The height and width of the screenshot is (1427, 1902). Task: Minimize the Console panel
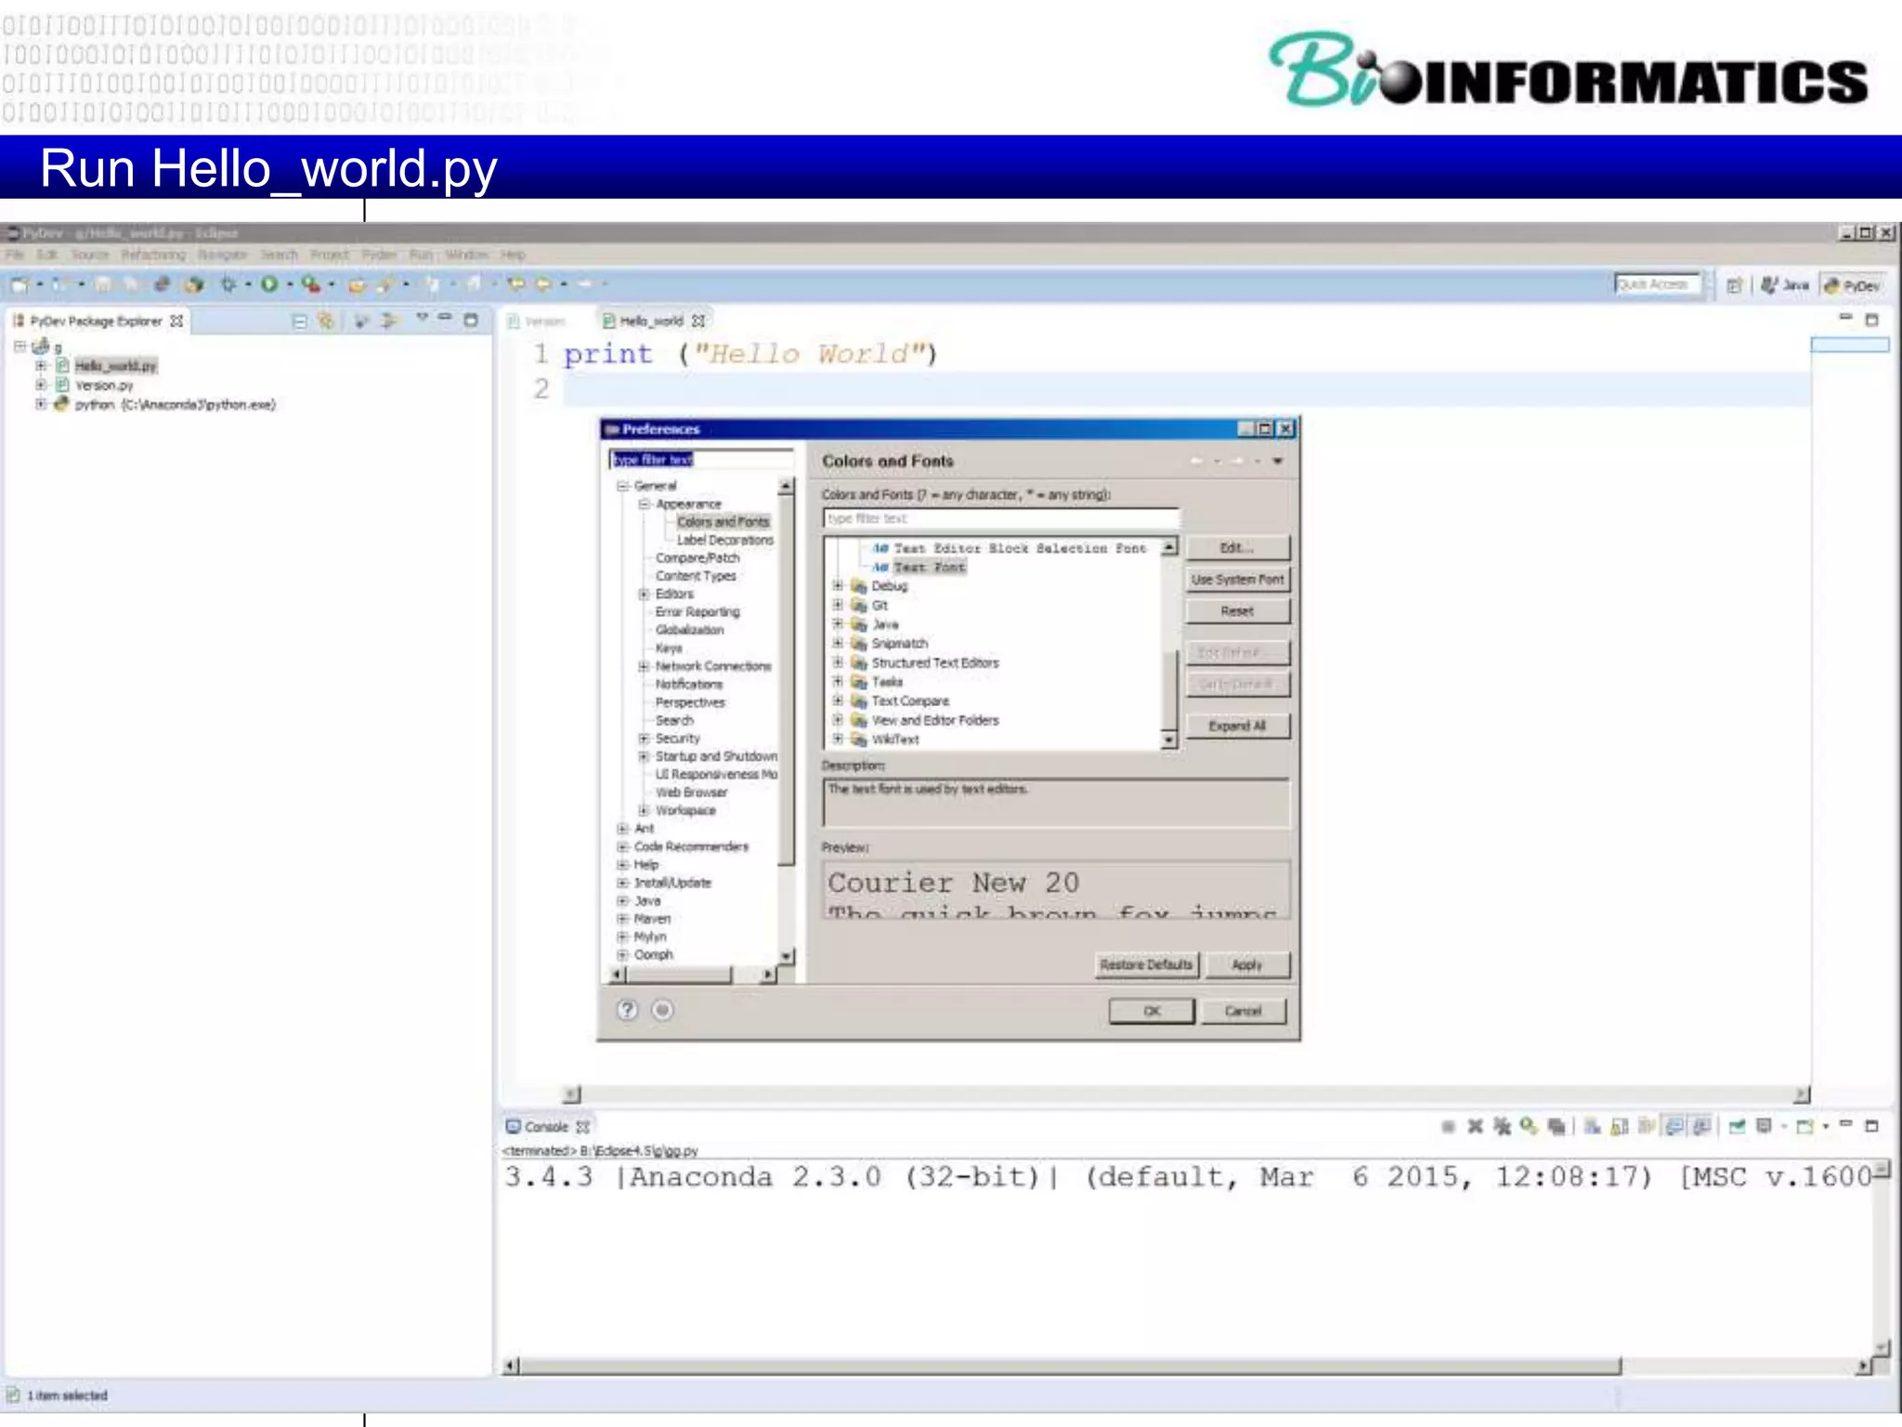tap(1845, 1124)
